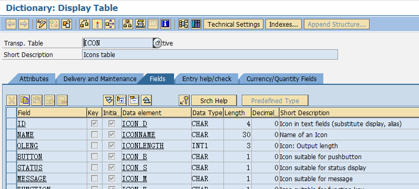Viewport: 419px width, 189px height.
Task: Toggle the Initial checkbox for field ID
Action: 111,124
